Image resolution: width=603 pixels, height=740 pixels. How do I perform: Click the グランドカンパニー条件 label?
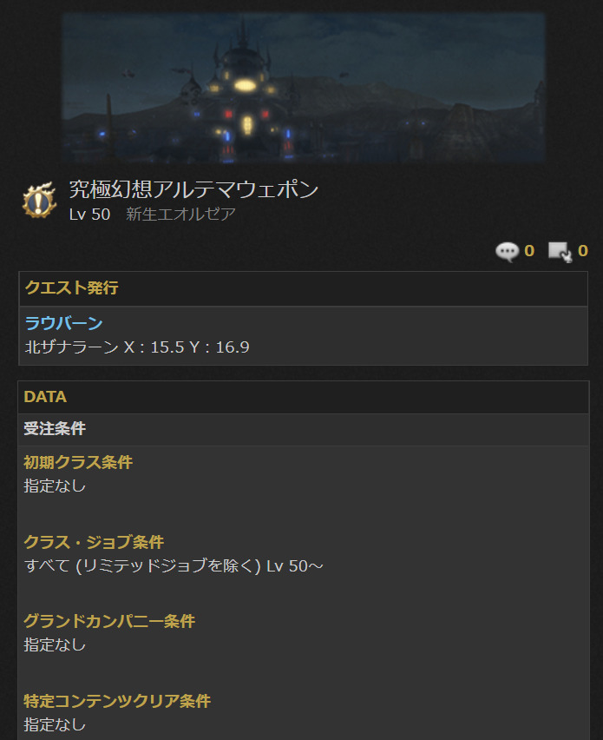[109, 621]
